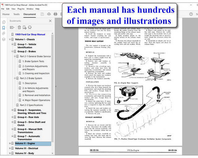Open 4. Major Repair Operations bookmark
This screenshot has height=158, width=198.
click(36, 100)
